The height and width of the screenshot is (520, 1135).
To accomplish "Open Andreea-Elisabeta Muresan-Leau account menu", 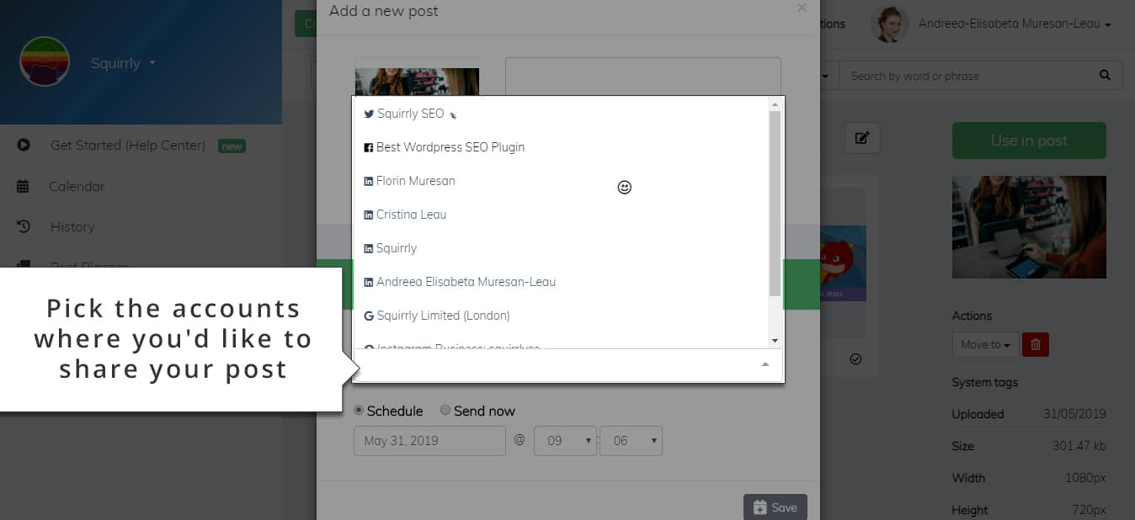I will point(1015,24).
